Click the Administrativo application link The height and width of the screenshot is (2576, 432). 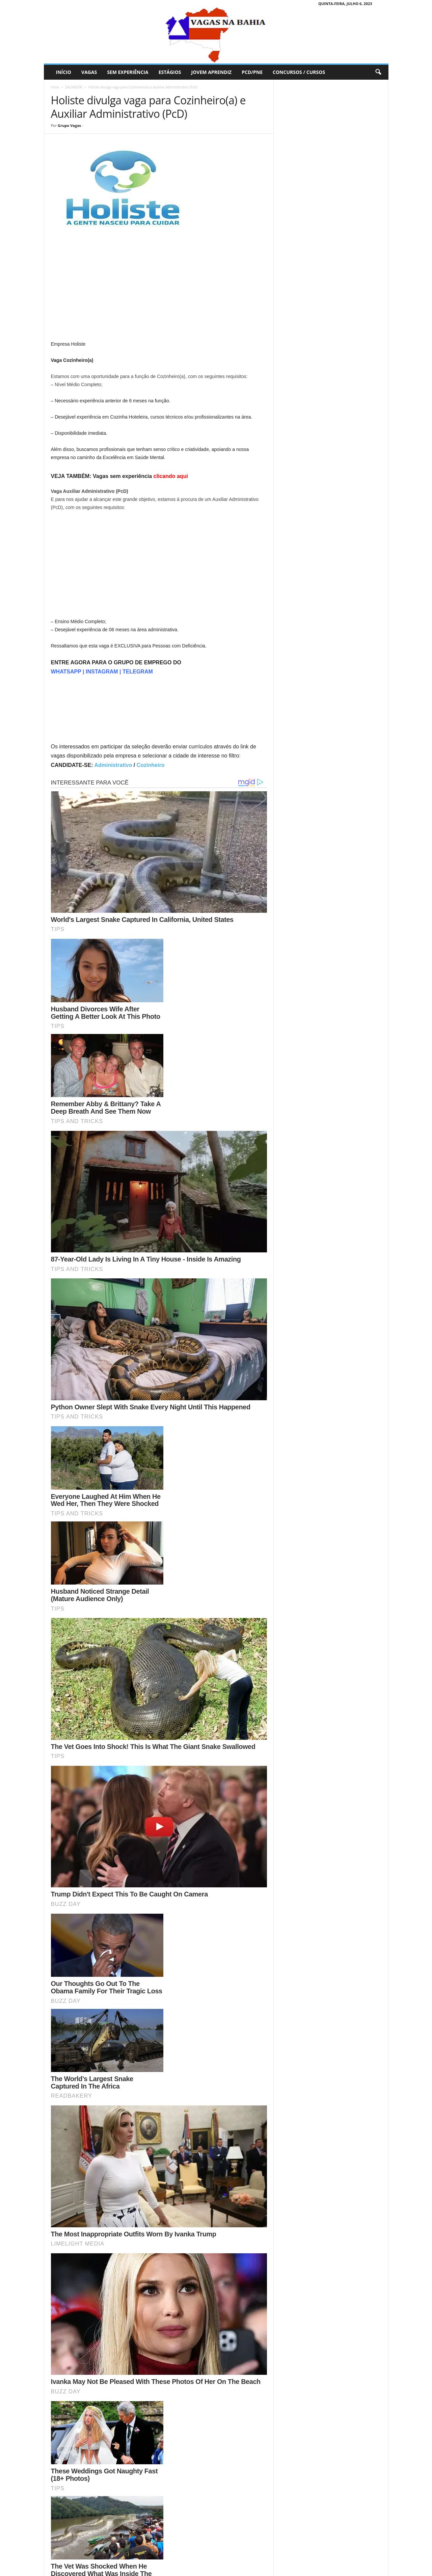click(x=113, y=765)
